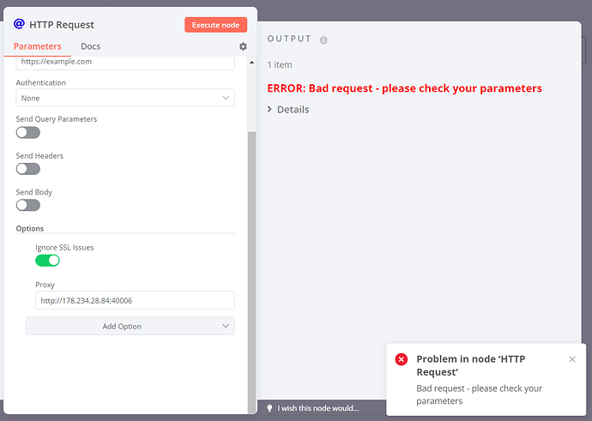
Task: Expand the error Details section
Action: 288,110
